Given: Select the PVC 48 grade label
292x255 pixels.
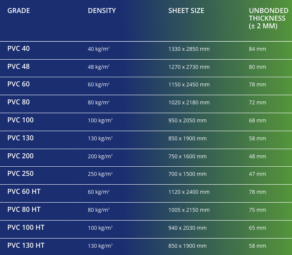Looking at the screenshot, I should click(x=18, y=67).
